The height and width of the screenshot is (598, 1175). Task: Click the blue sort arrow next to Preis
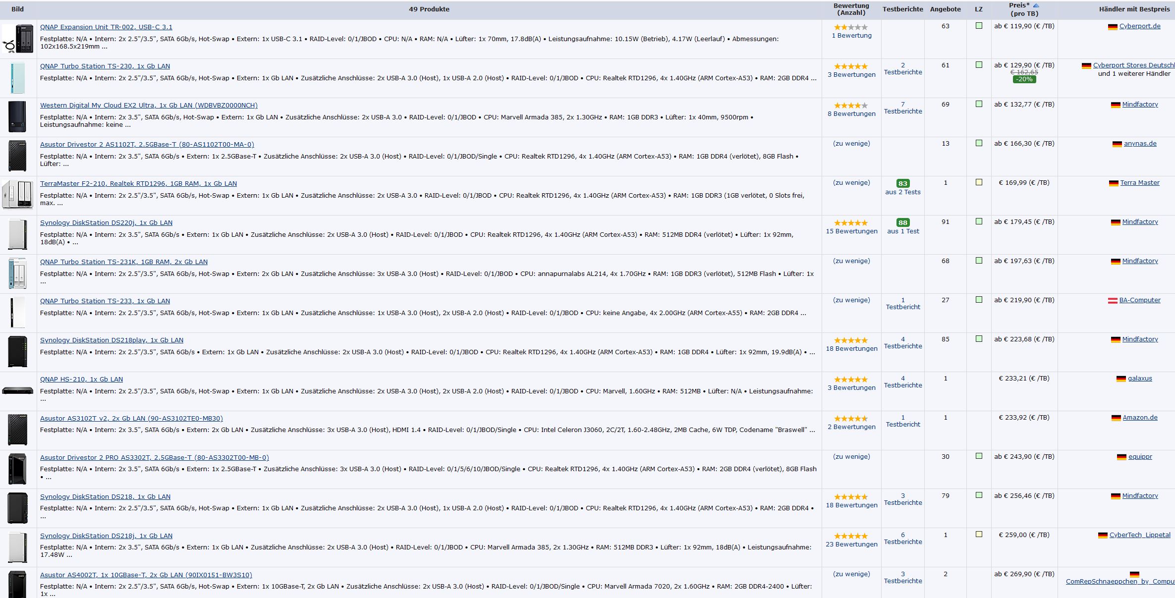[1036, 5]
